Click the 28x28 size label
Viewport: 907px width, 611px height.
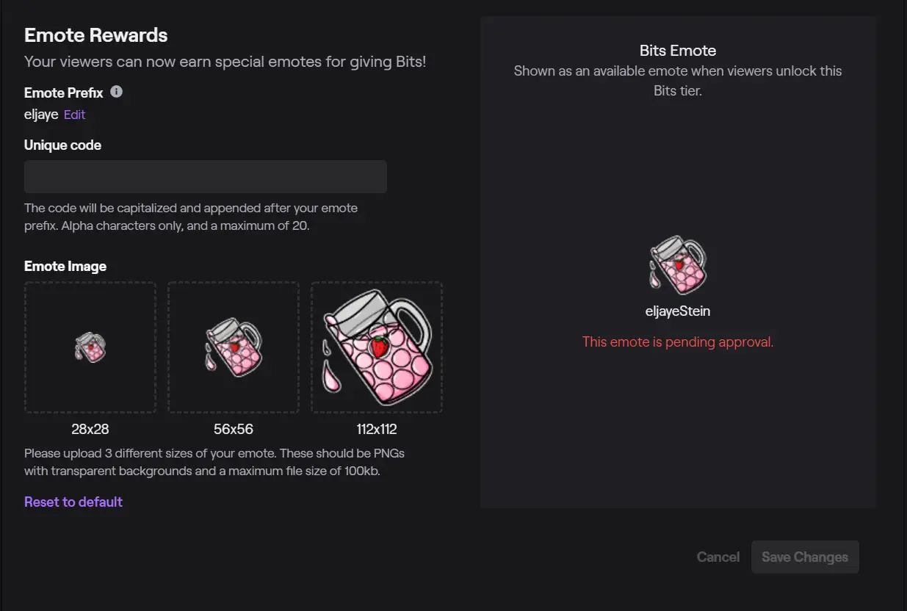90,430
